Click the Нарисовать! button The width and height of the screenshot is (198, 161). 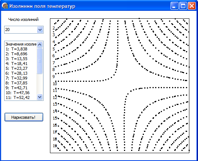pyautogui.click(x=24, y=117)
